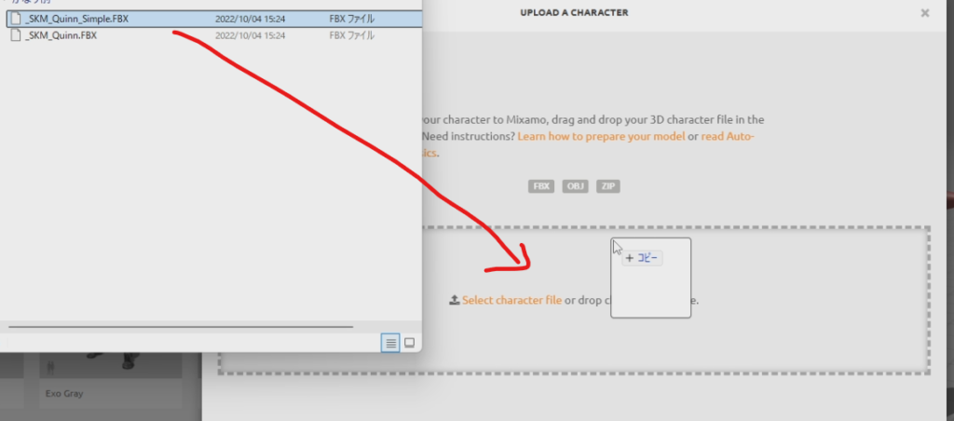Click the UPLOAD A CHARACTER title

click(574, 13)
